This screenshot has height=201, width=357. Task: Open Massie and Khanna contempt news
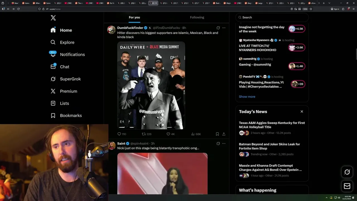[x=272, y=171]
